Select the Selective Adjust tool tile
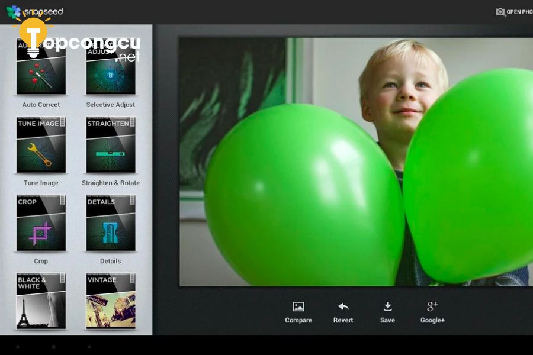 (x=111, y=66)
